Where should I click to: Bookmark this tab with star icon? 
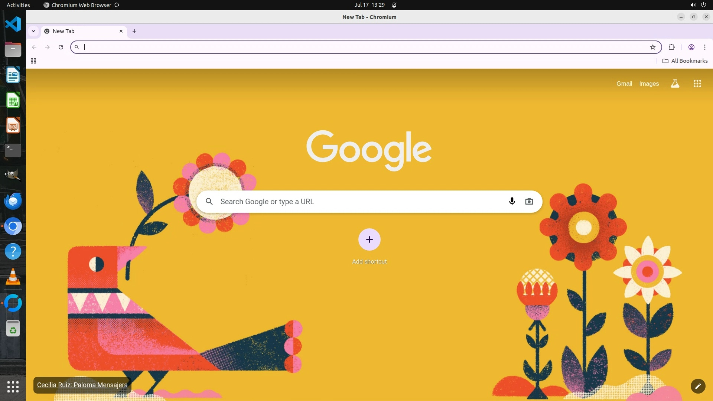(x=652, y=47)
